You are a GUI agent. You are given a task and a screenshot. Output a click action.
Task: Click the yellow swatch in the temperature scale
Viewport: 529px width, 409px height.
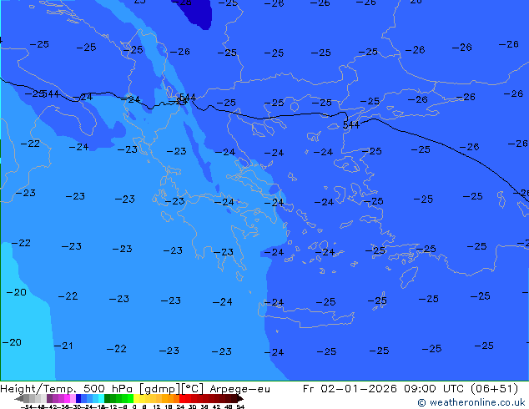137,398
